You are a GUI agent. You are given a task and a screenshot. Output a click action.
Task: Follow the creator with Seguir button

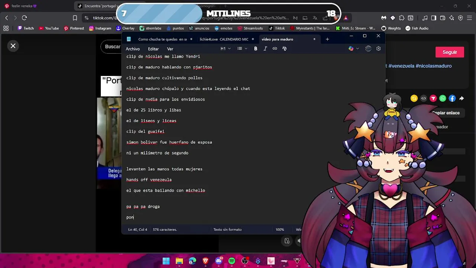click(x=450, y=52)
